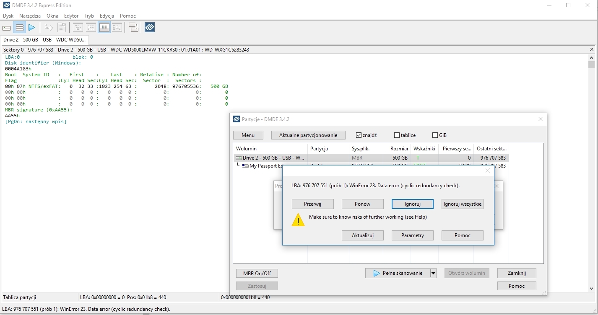Click Ponów to retry reading sector

pos(363,204)
